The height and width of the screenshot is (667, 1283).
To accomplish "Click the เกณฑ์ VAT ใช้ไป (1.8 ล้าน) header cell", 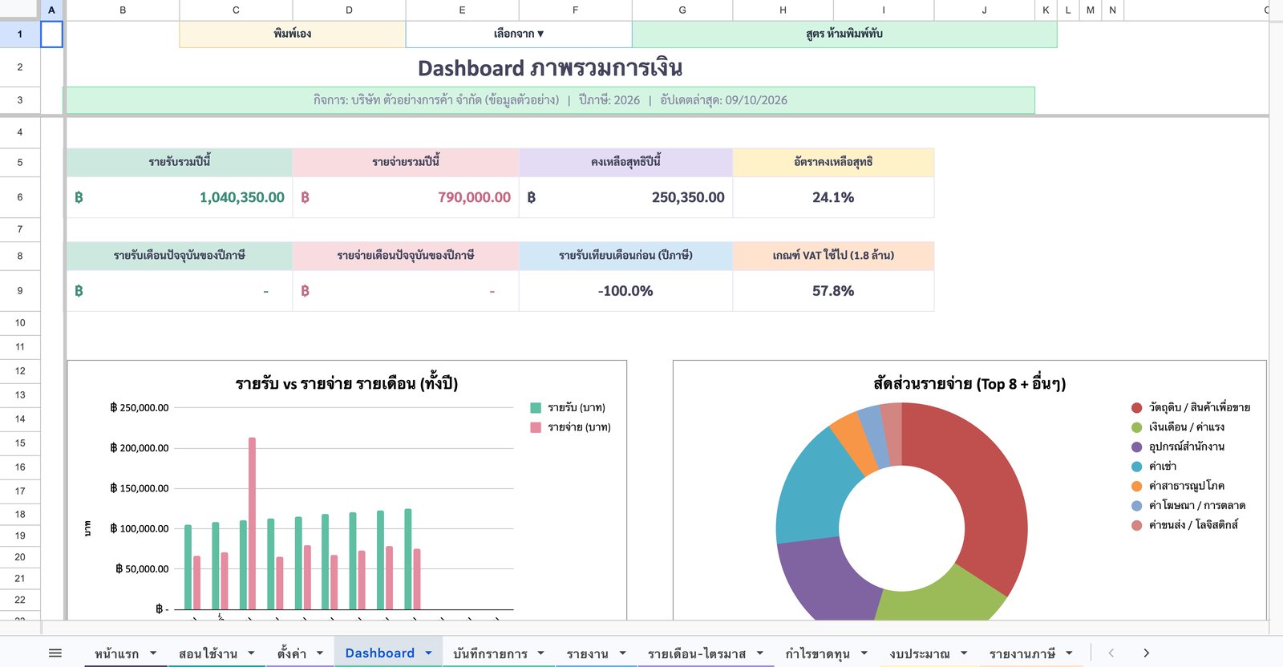I will 833,256.
